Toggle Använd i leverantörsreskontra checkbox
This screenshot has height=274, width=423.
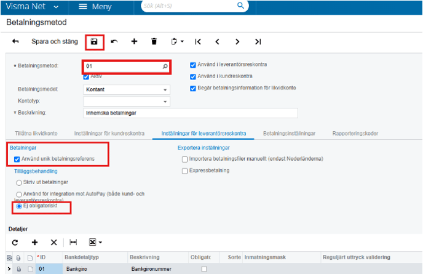193,65
